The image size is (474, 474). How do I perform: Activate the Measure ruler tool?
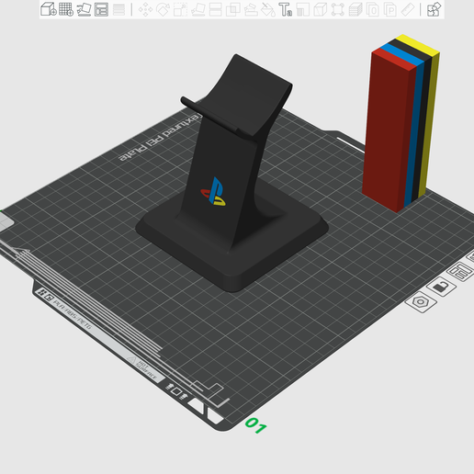(408, 9)
